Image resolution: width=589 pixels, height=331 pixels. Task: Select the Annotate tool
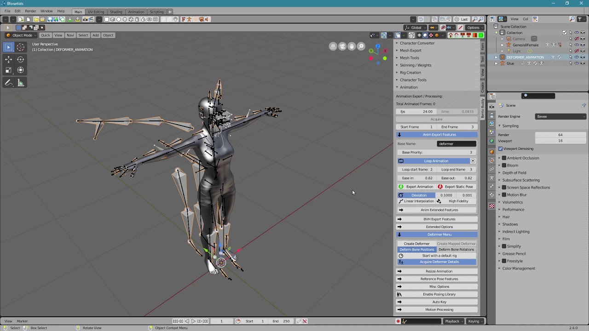tap(8, 83)
